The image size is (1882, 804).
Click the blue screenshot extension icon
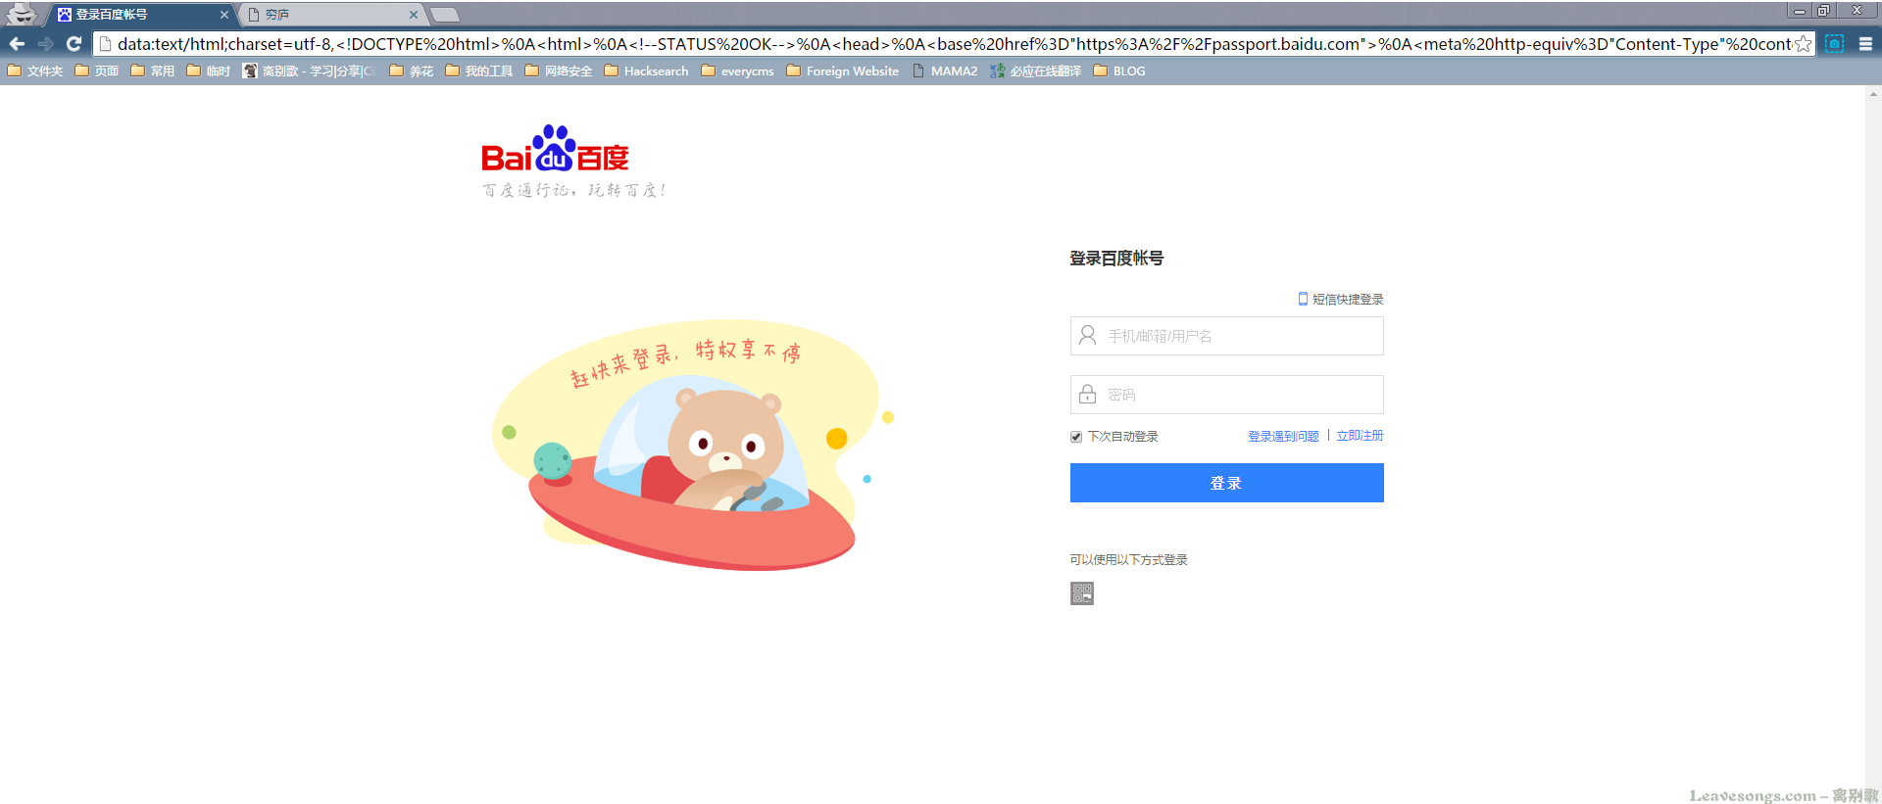1835,44
